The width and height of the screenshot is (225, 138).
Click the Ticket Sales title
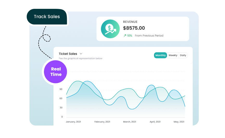tap(68, 54)
